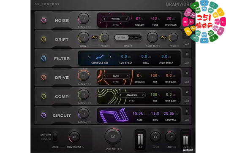Toggle the CIRCUIT module power button
Image resolution: width=226 pixels, height=153 pixels.
pyautogui.click(x=44, y=115)
